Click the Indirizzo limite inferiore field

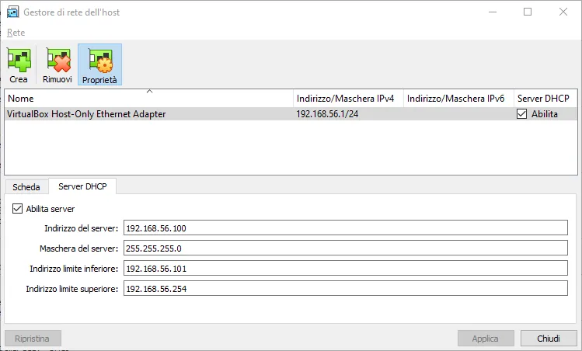346,268
